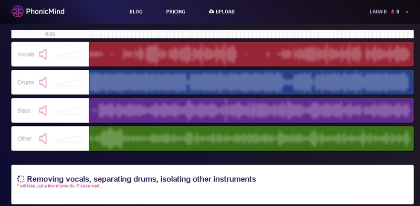Click the PhonicMind brand name text
The height and width of the screenshot is (206, 420).
pyautogui.click(x=45, y=12)
